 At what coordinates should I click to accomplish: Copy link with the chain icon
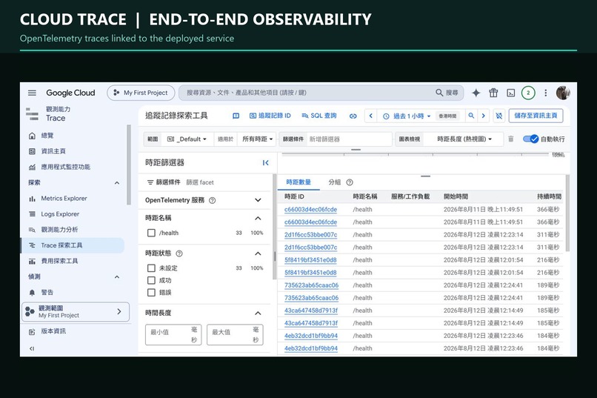[353, 116]
